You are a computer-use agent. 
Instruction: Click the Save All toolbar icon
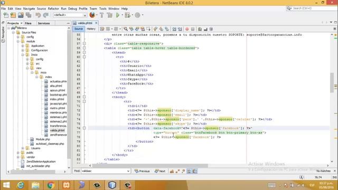pos(29,15)
